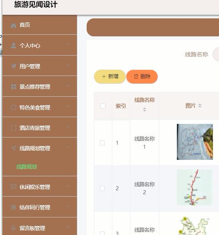Open the 酒店青旅管理 menu
219x235 pixels.
coord(40,127)
